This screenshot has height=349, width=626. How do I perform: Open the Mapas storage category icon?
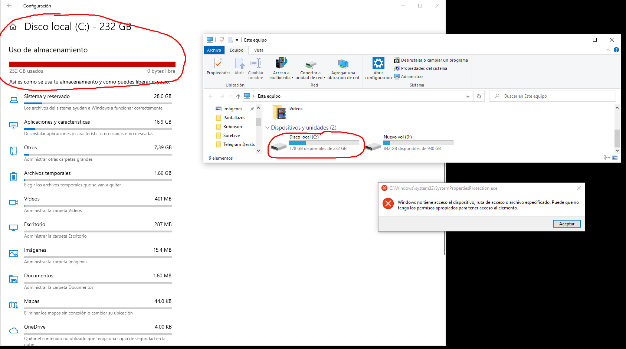[14, 305]
